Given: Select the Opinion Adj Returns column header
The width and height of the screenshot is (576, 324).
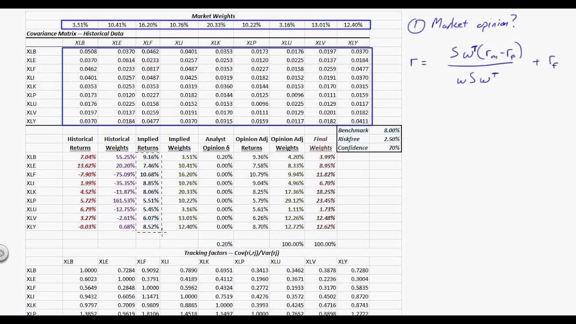Looking at the screenshot, I should click(251, 144).
